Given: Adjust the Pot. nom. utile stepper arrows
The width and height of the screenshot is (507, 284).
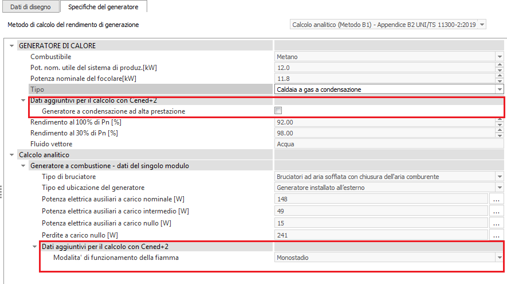Looking at the screenshot, I should click(x=500, y=68).
